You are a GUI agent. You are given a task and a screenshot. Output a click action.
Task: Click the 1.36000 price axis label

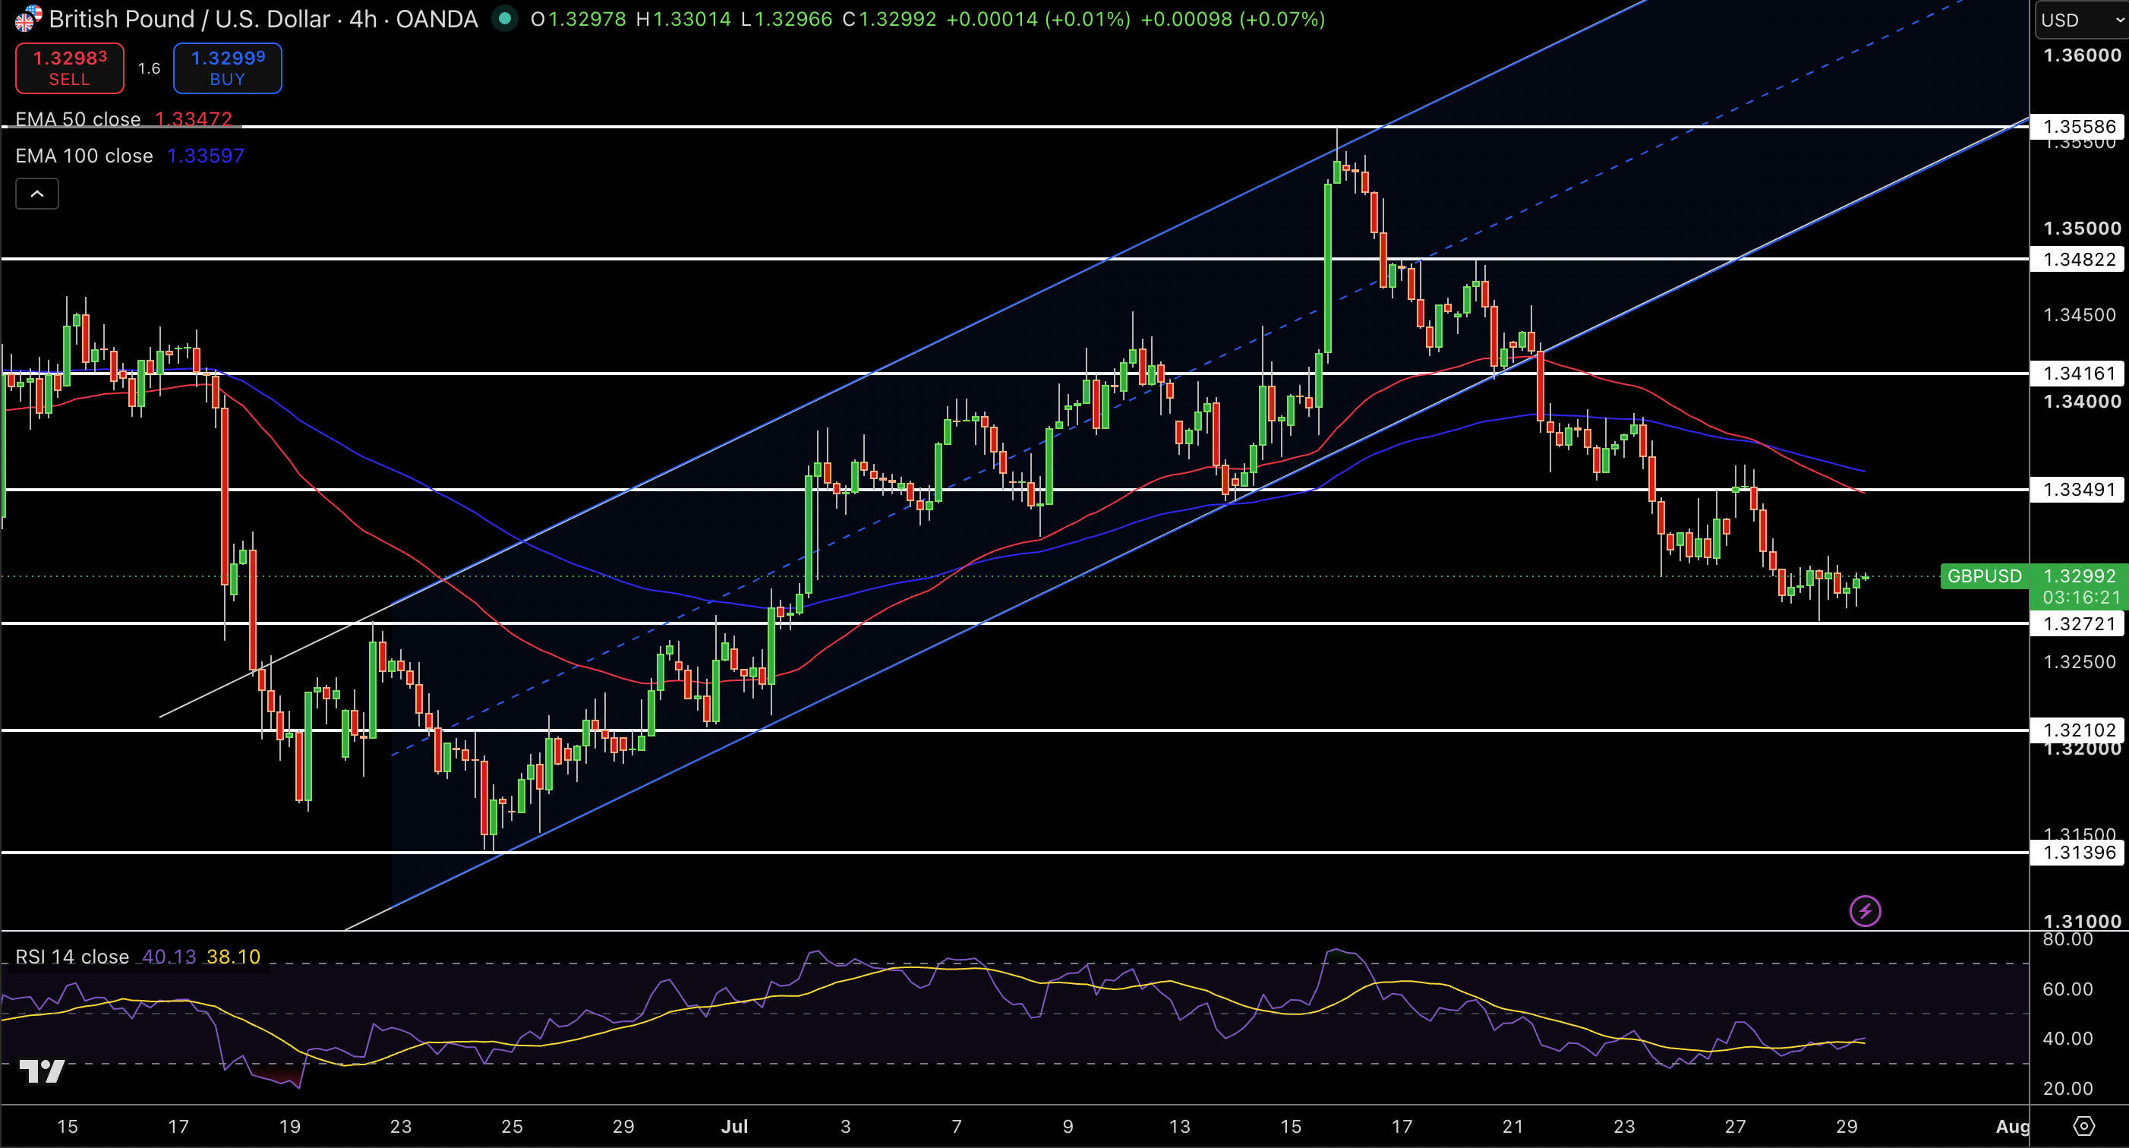tap(2081, 55)
